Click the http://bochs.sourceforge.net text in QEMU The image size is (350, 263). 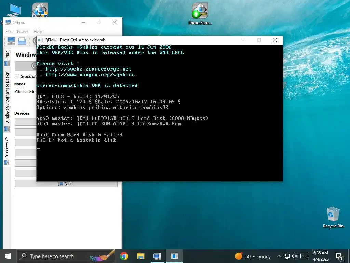click(89, 69)
